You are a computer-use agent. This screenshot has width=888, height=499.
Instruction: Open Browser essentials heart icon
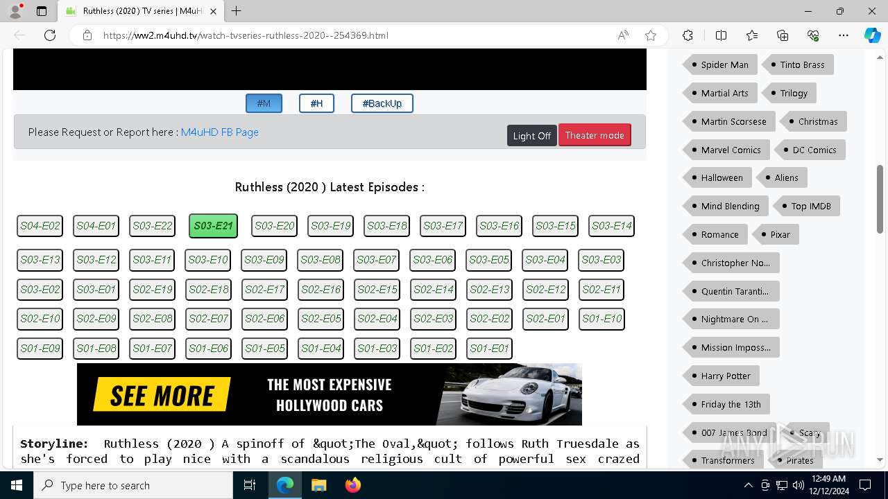(x=813, y=35)
